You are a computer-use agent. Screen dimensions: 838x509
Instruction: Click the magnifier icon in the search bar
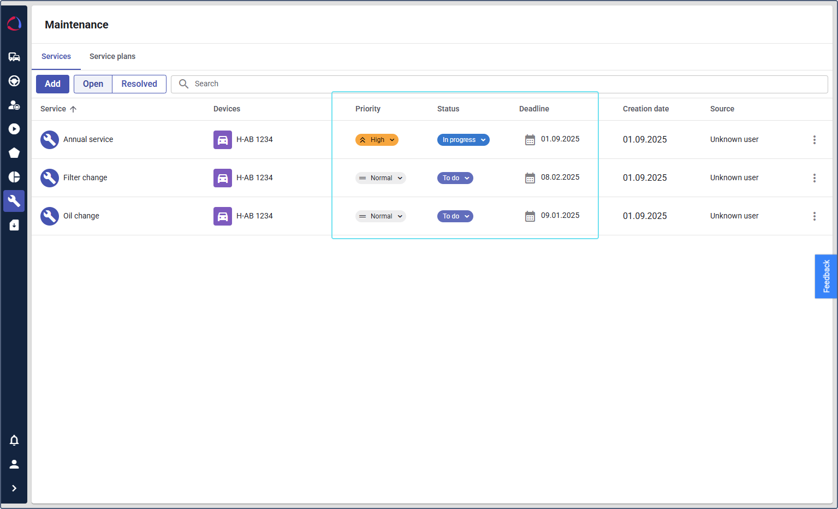(184, 84)
